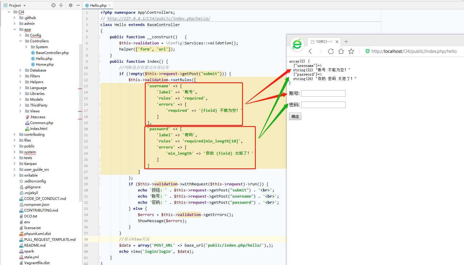Fold the index function at line 9
This screenshot has height=265, width=464.
tap(99, 62)
